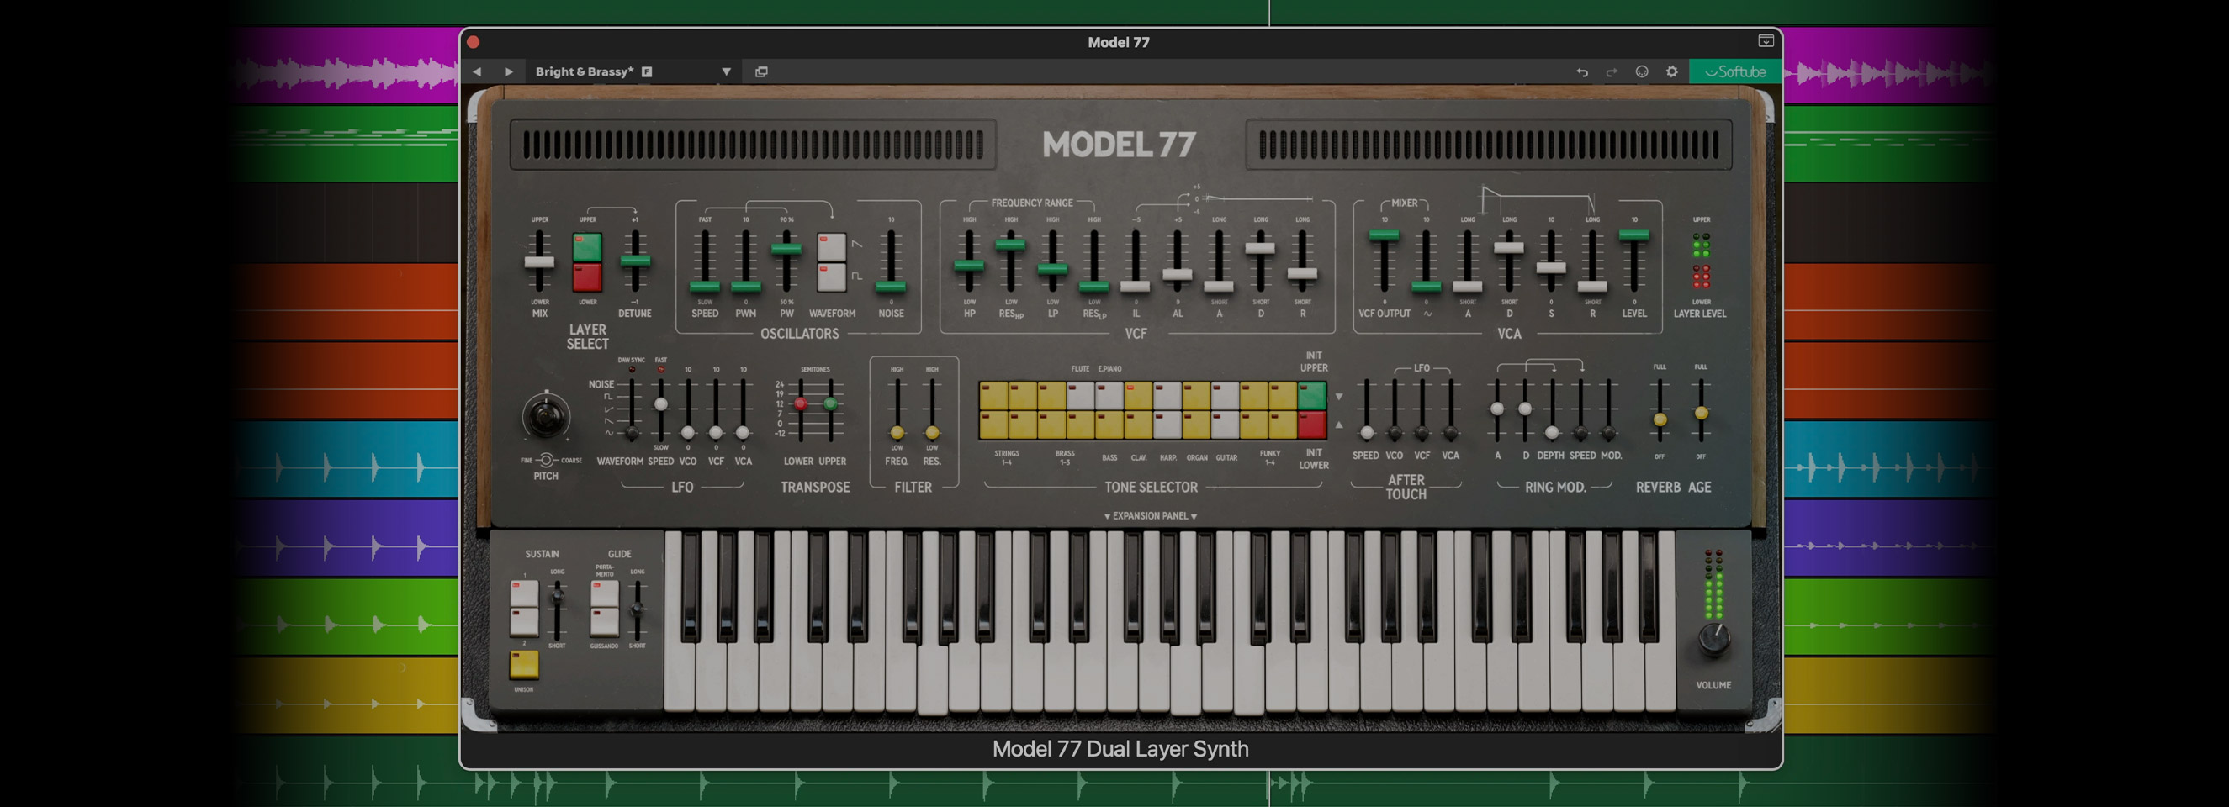Select the red Lower layer button
Image resolution: width=2229 pixels, height=807 pixels.
click(586, 277)
